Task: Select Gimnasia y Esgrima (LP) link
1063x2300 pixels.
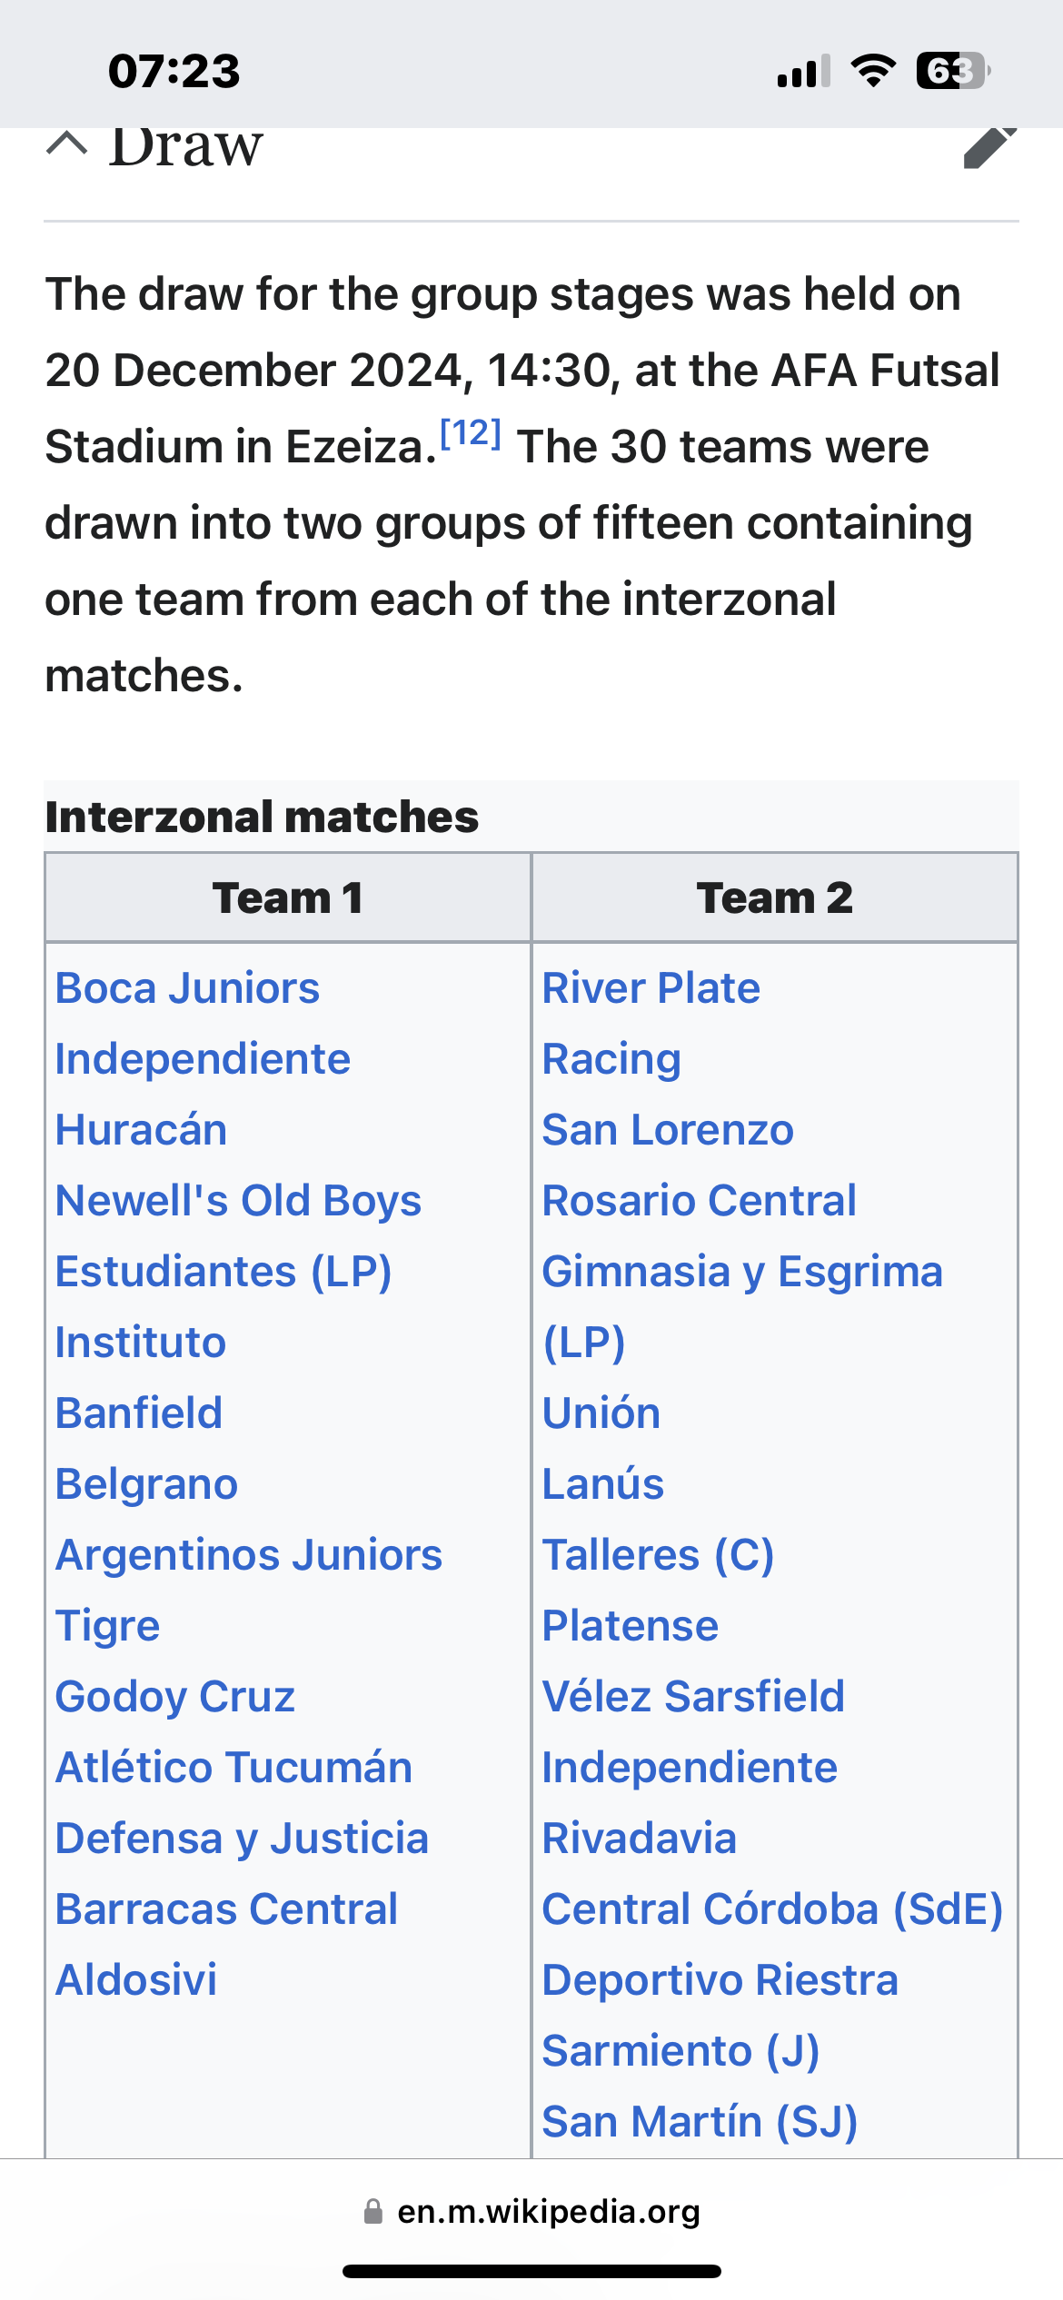Action: 742,1306
